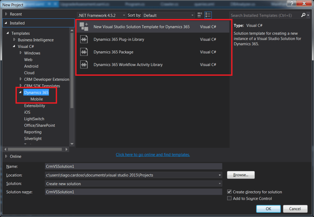
Task: Expand the Business Intelligence tree node
Action: 14,40
